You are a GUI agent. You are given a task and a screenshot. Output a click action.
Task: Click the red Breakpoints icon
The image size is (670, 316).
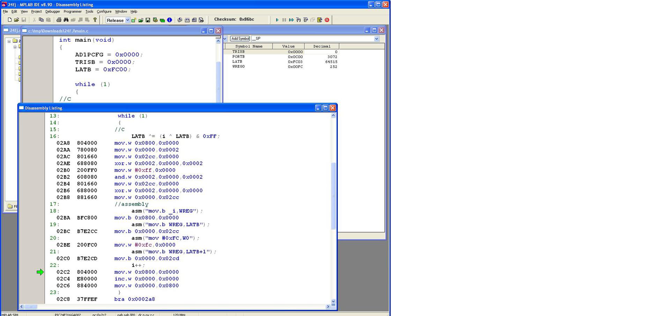coord(327,20)
